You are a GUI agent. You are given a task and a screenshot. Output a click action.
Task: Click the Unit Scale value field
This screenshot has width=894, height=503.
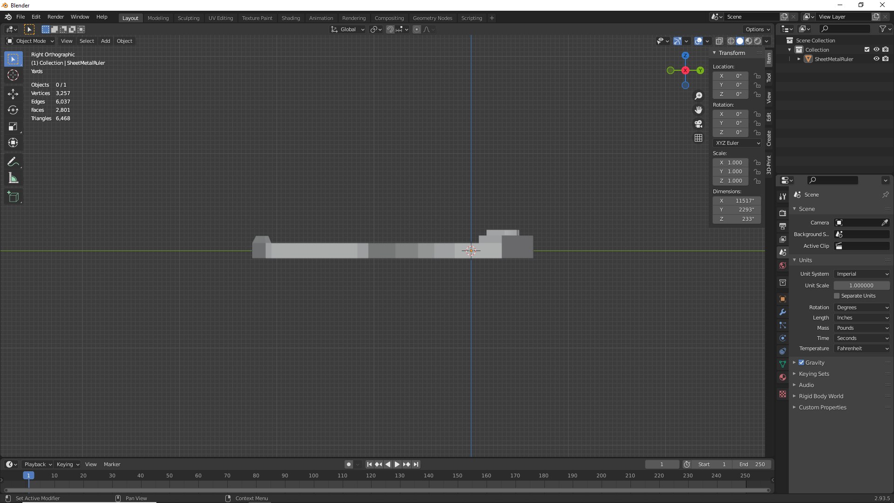pyautogui.click(x=861, y=285)
